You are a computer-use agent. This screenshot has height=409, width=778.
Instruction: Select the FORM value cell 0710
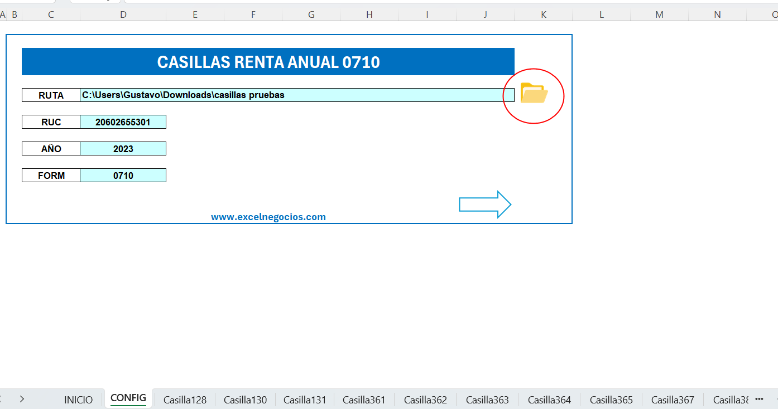[x=123, y=176]
